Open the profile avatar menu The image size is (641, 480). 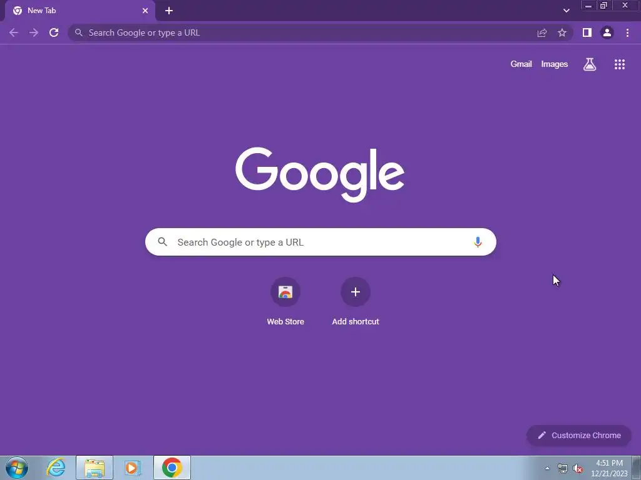(x=607, y=32)
